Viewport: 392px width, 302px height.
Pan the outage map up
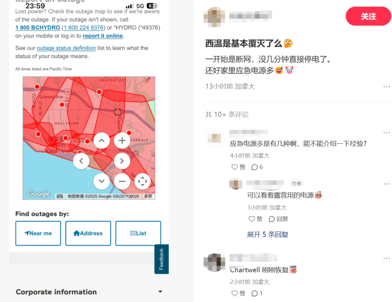[x=102, y=140]
